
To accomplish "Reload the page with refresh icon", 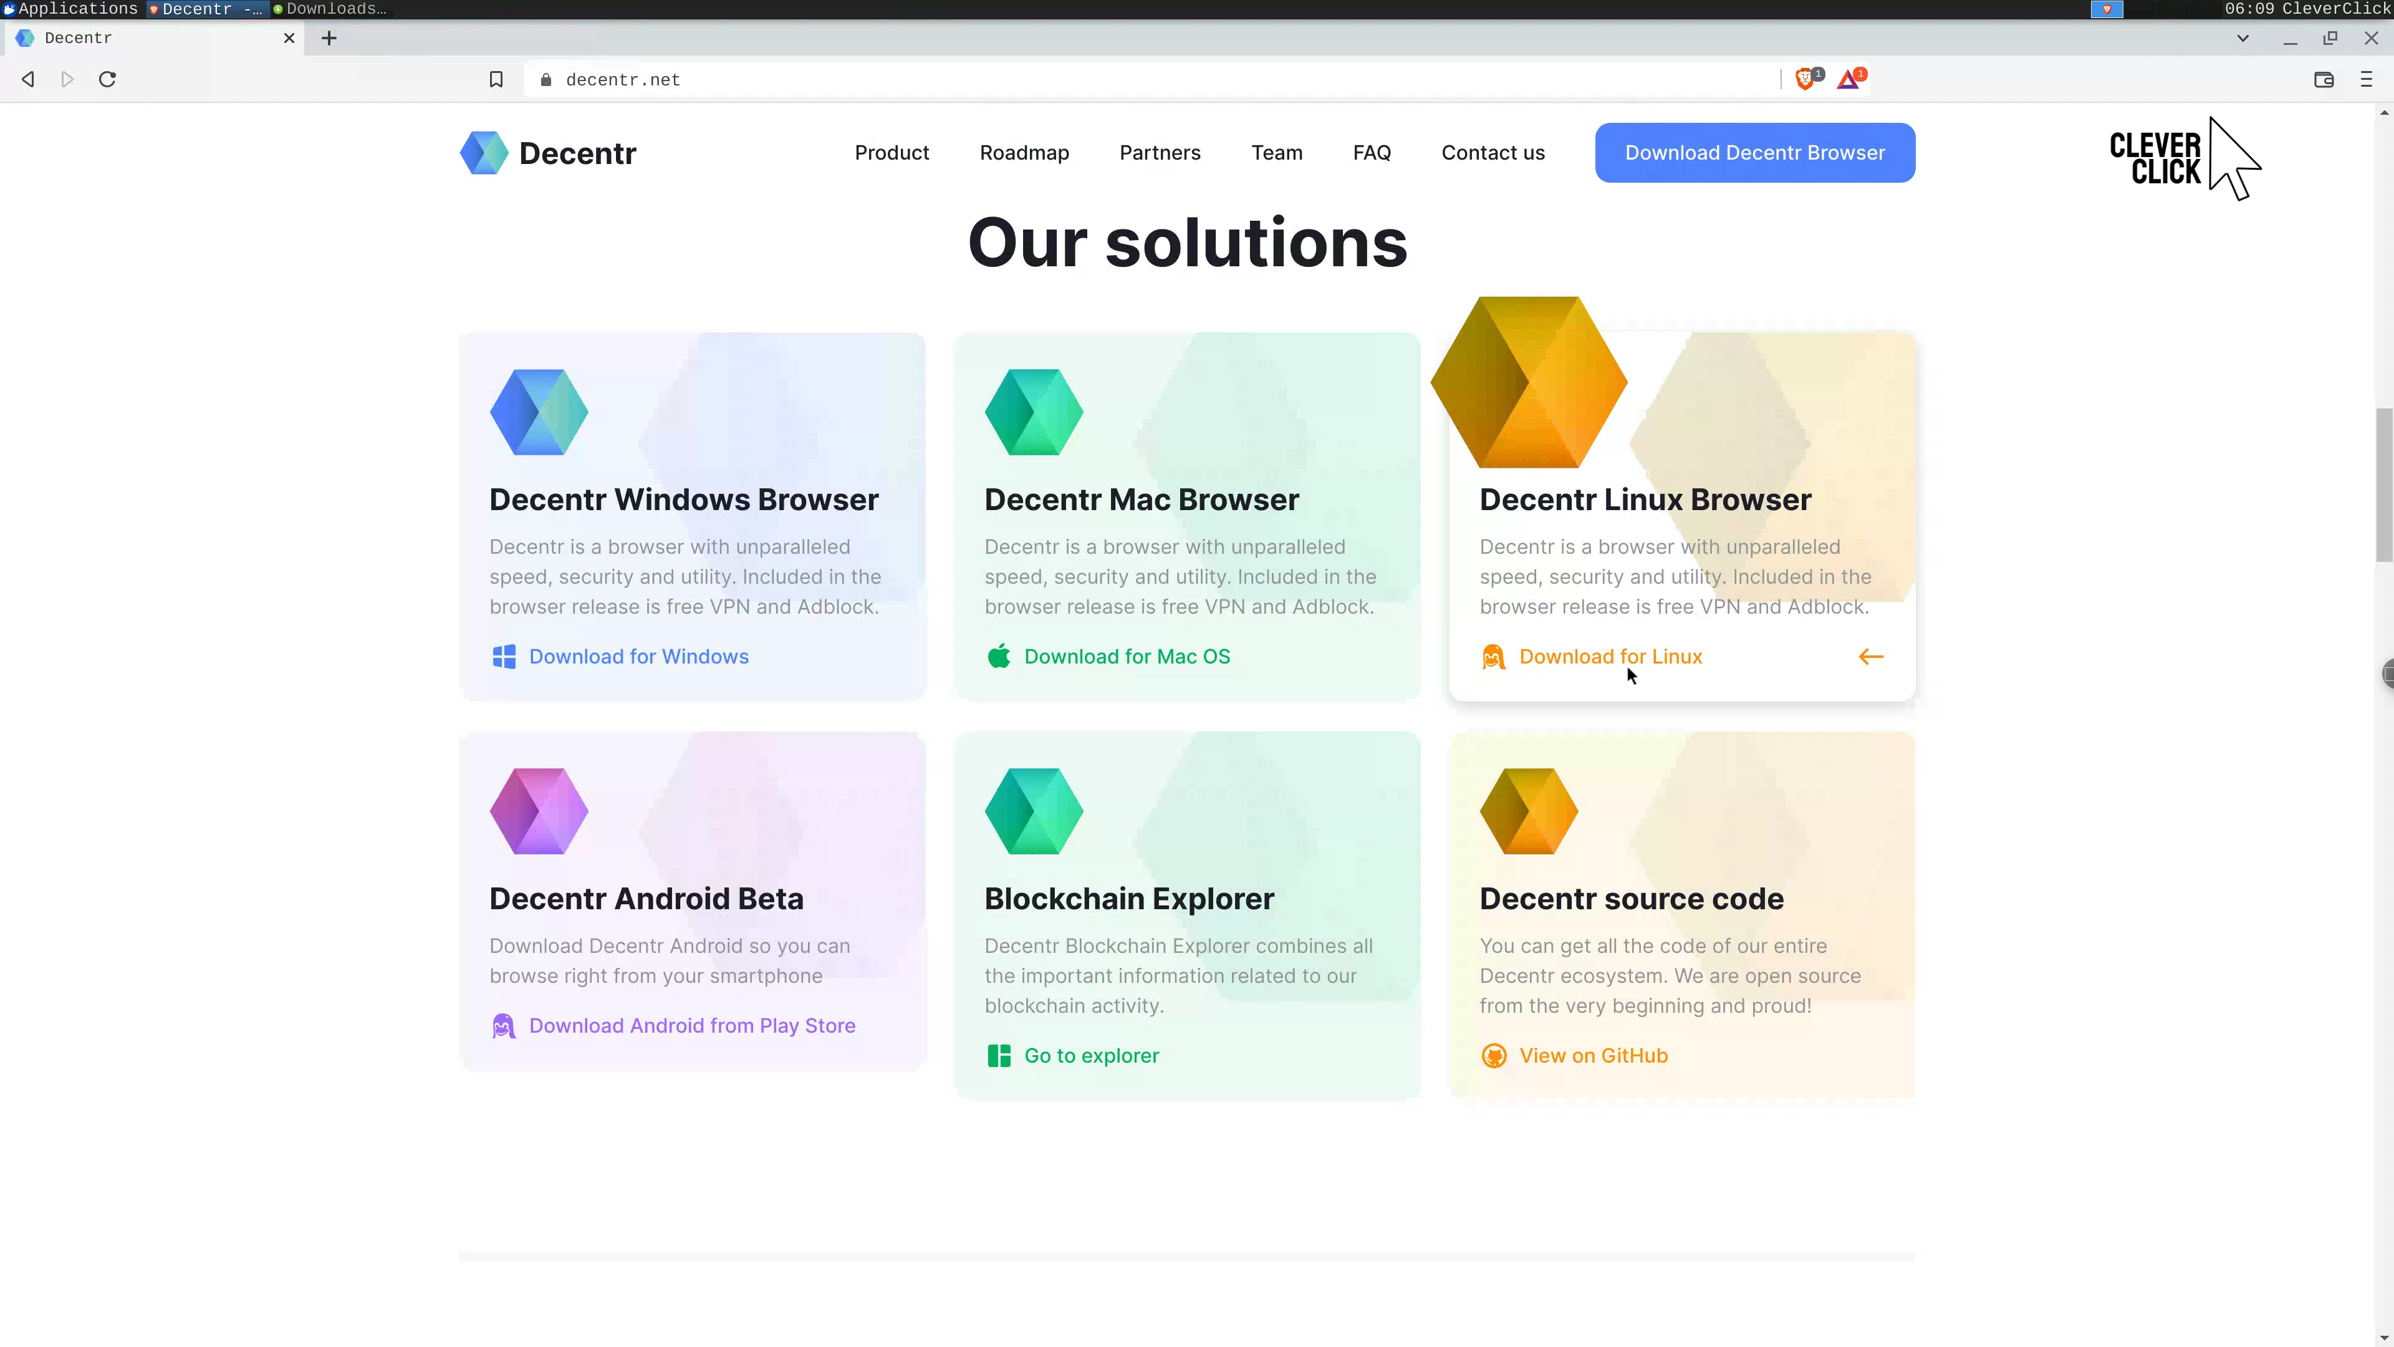I will point(108,79).
